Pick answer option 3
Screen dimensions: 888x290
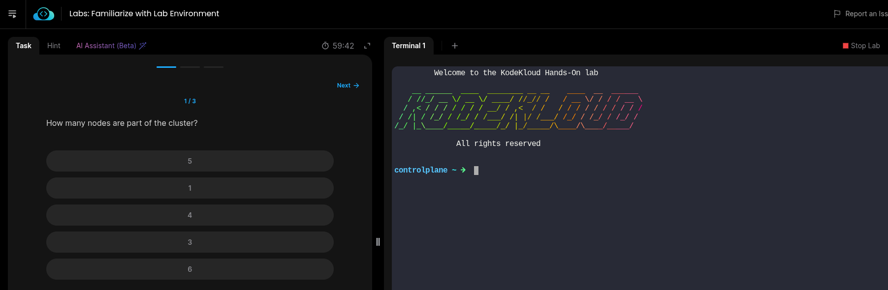[x=190, y=242]
